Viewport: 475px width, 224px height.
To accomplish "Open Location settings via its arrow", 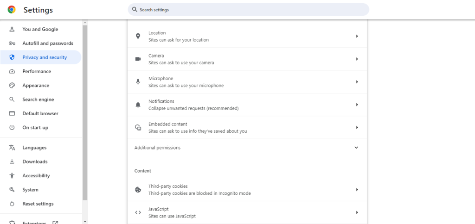I will pos(357,36).
